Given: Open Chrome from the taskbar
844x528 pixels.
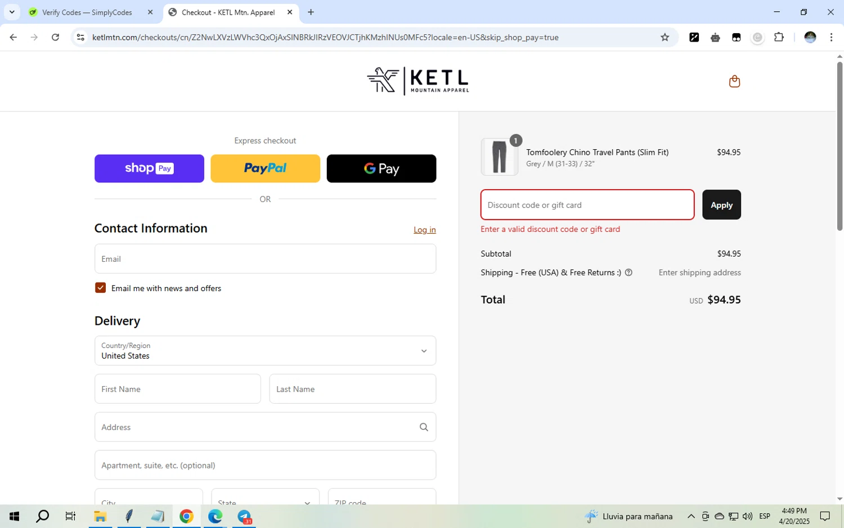Looking at the screenshot, I should (x=186, y=516).
